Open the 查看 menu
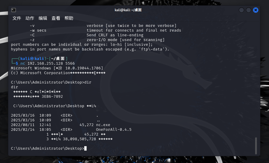Viewport: 269px width, 163px height. point(56,18)
